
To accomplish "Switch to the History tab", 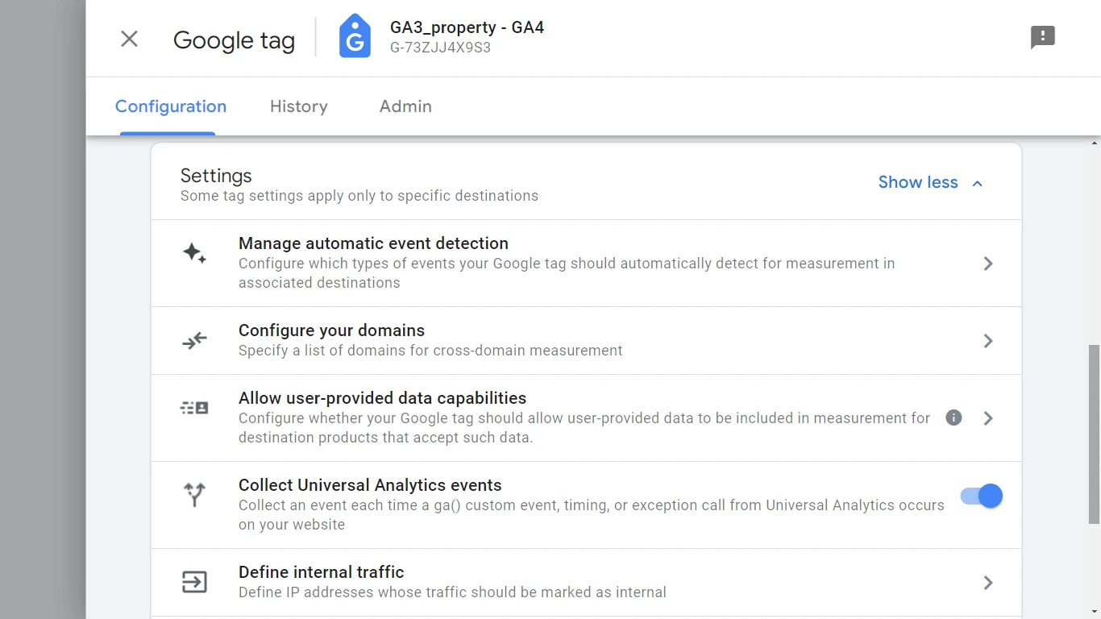I will (x=298, y=106).
